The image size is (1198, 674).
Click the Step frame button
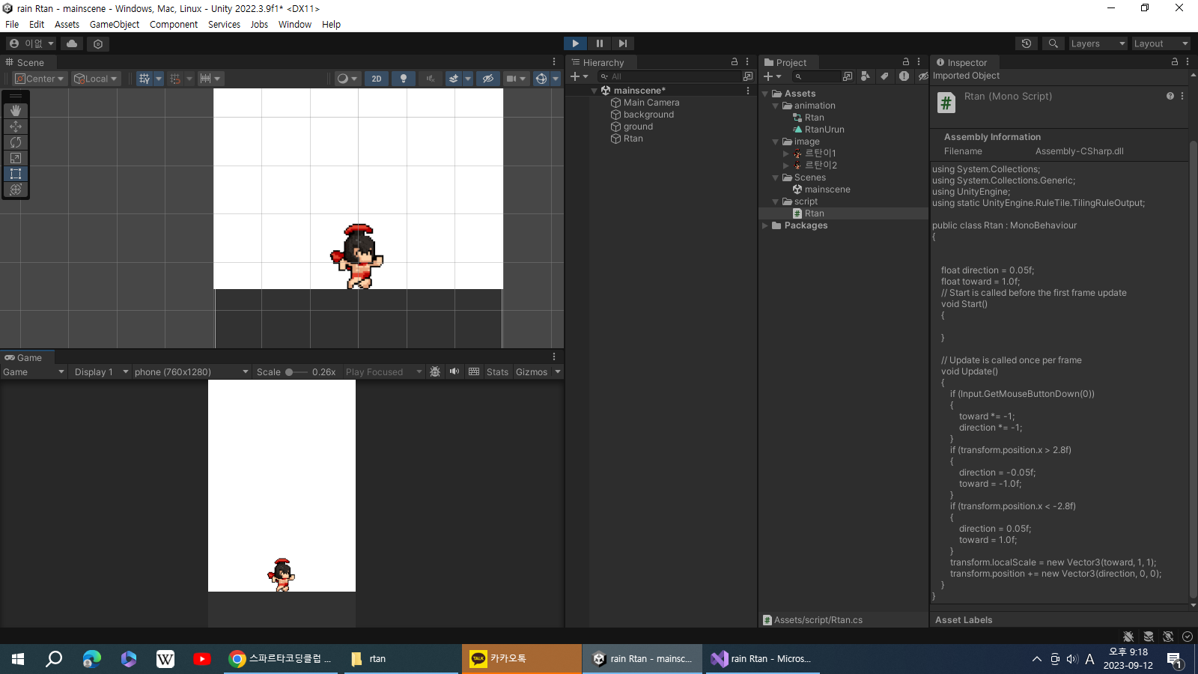622,43
